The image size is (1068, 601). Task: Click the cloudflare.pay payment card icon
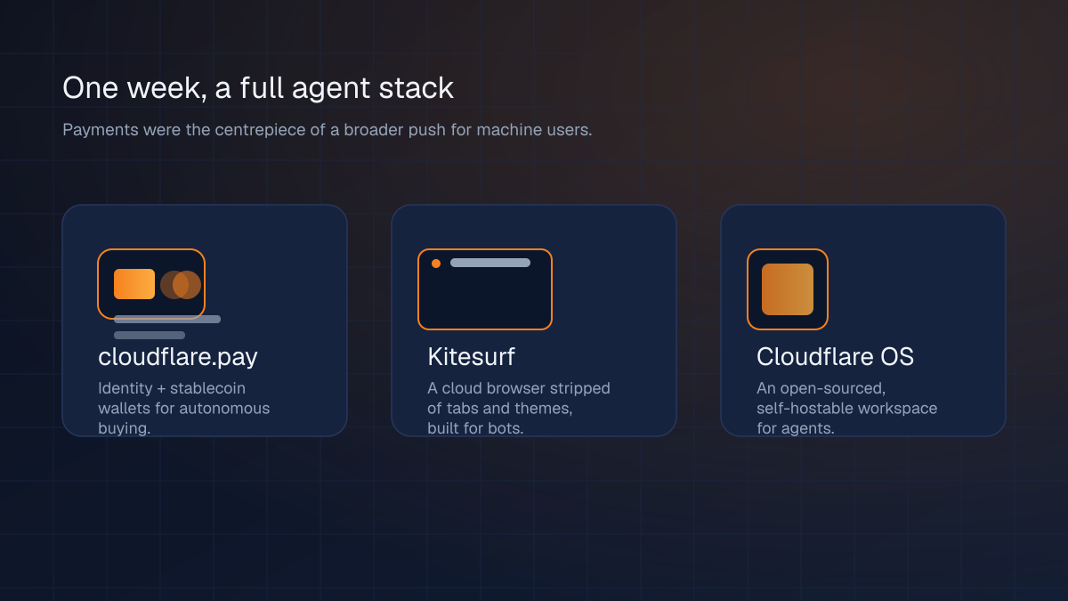151,284
